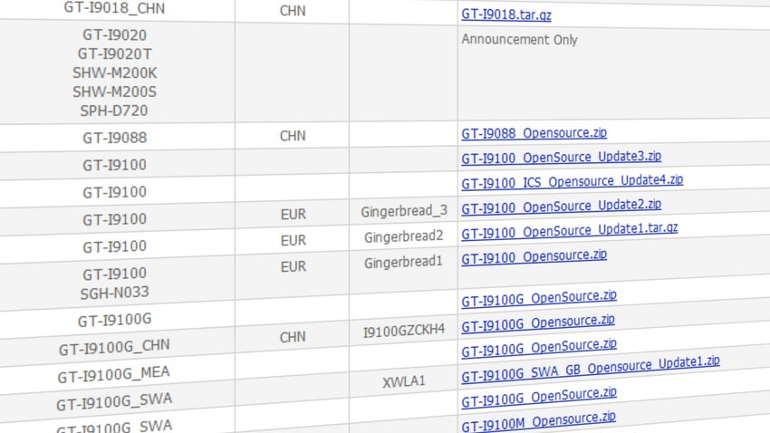Select the SGH-N033 model text

pyautogui.click(x=114, y=293)
